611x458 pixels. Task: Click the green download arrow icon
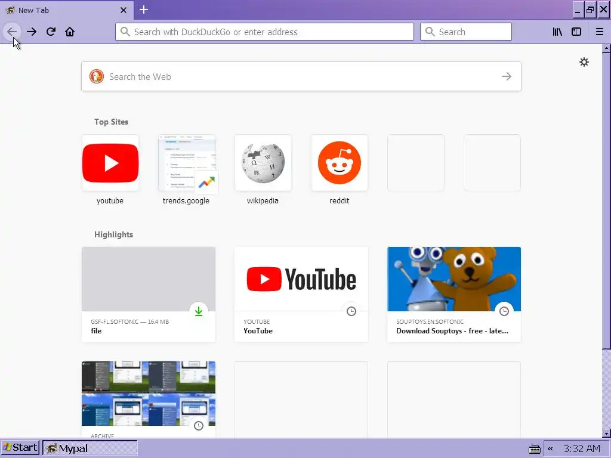click(x=199, y=311)
